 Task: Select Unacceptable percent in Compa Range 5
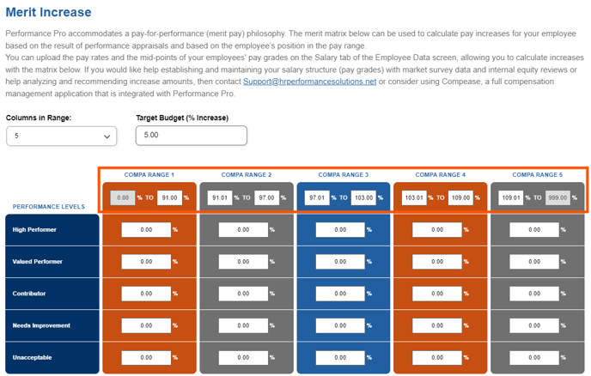[534, 357]
